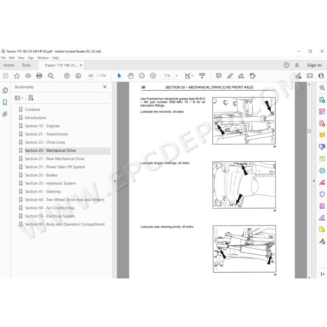Image resolution: width=327 pixels, height=327 pixels.
Task: Select the arrow Selection tool
Action: tap(119, 76)
